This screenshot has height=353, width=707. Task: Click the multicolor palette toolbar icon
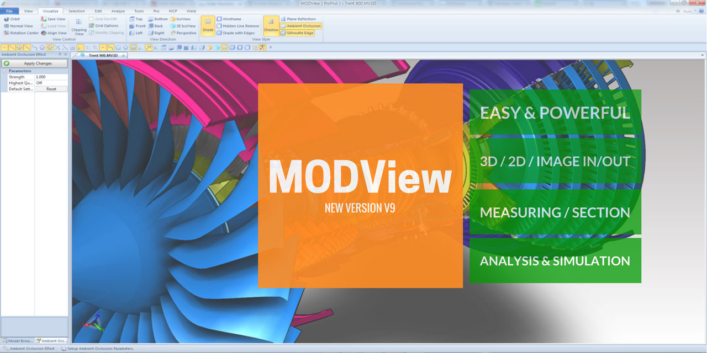coord(262,47)
